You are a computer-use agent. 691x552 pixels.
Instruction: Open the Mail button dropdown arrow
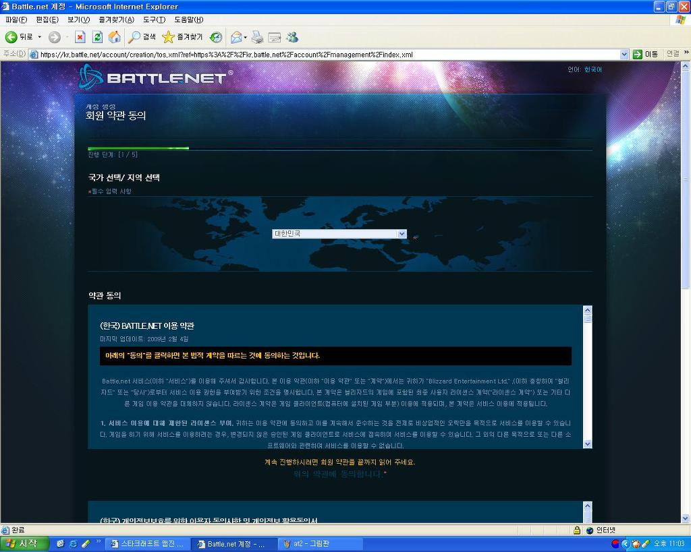click(x=246, y=37)
